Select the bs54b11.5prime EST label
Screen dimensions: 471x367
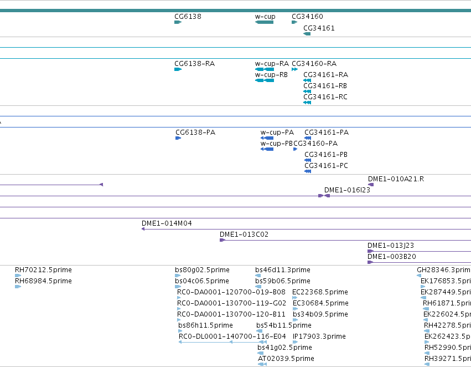click(x=284, y=325)
